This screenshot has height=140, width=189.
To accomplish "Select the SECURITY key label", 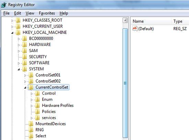I will point(38,57).
